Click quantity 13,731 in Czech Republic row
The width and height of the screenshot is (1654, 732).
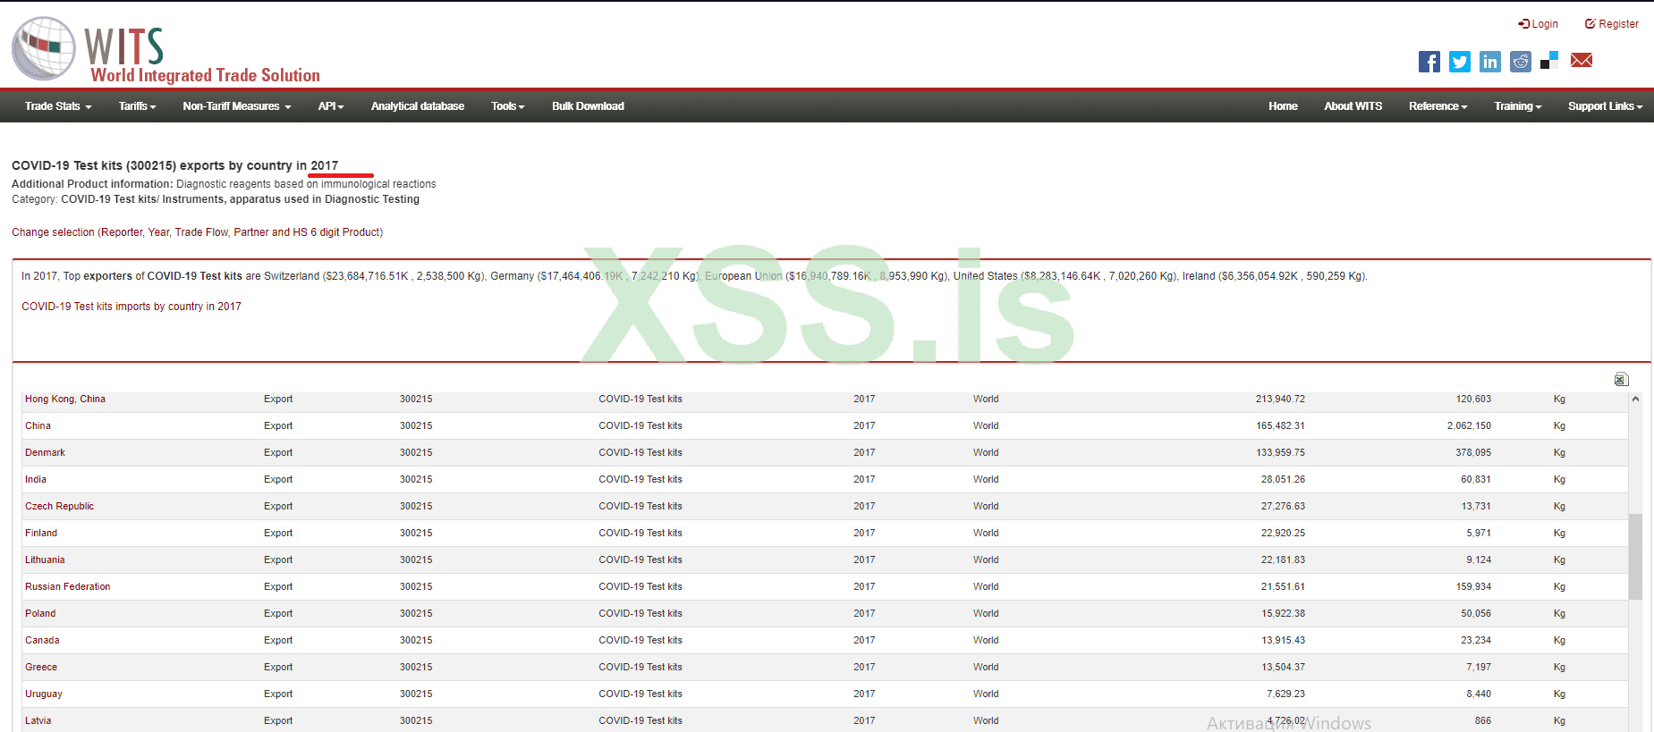click(x=1476, y=507)
